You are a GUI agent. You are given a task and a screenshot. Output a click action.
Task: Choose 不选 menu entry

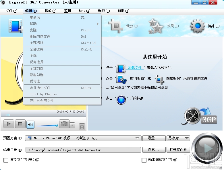coord(62,56)
